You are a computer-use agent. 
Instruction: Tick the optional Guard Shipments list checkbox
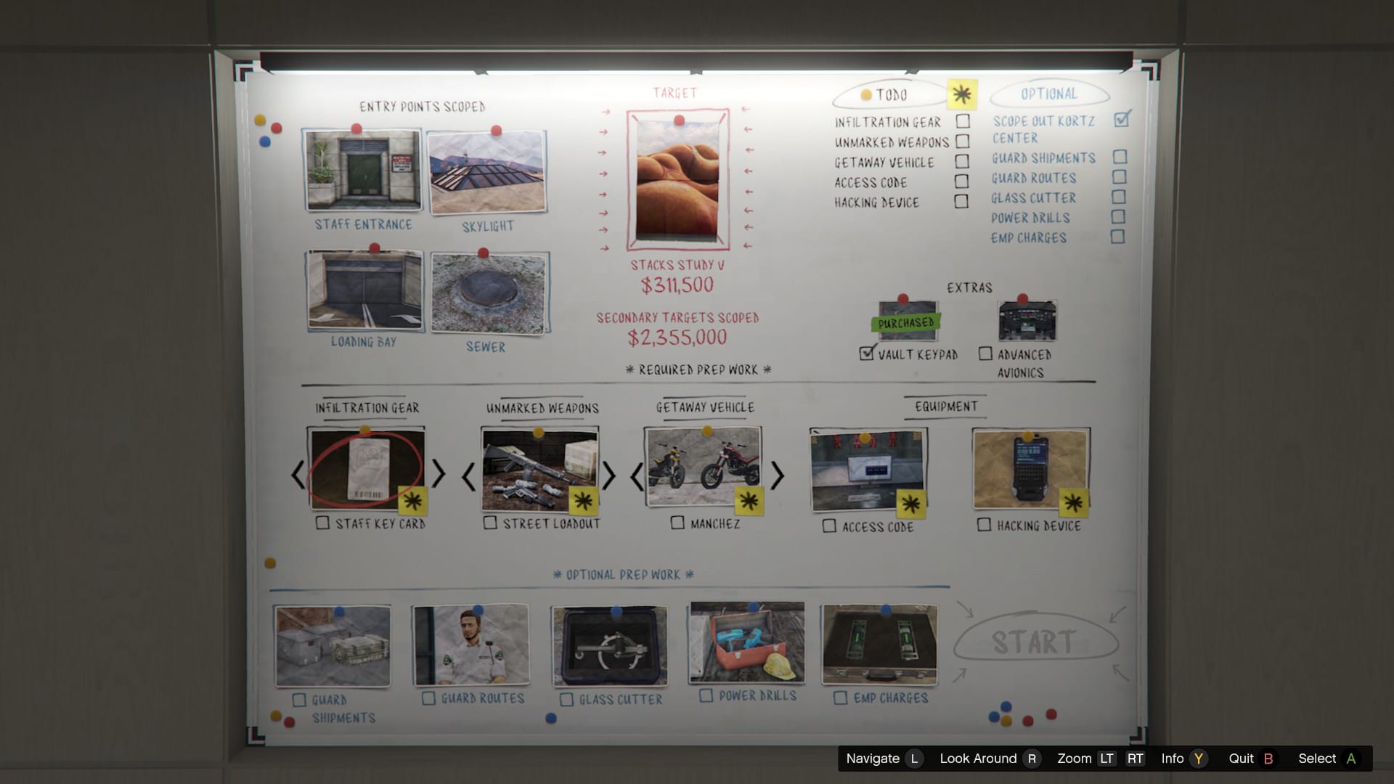pyautogui.click(x=1120, y=157)
